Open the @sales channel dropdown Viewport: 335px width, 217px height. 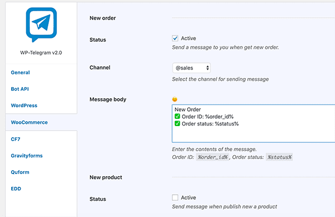[x=192, y=68]
